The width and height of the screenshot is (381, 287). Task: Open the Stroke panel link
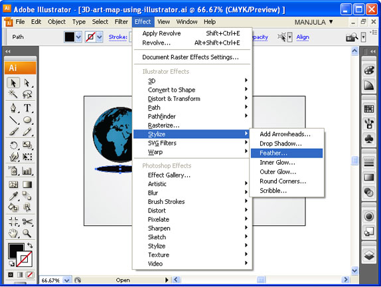tap(118, 37)
